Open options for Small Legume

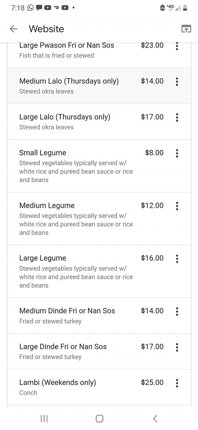click(x=177, y=153)
